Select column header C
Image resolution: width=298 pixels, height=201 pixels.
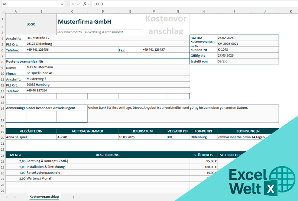click(72, 11)
